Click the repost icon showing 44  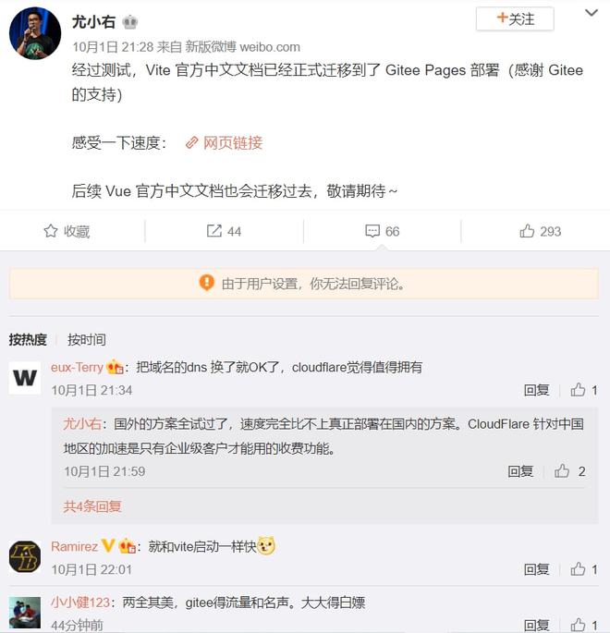pyautogui.click(x=214, y=231)
